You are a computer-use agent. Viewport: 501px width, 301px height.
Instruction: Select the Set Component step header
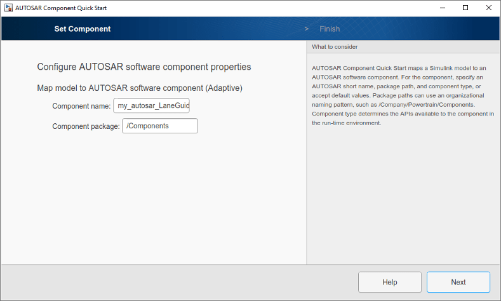pyautogui.click(x=83, y=29)
